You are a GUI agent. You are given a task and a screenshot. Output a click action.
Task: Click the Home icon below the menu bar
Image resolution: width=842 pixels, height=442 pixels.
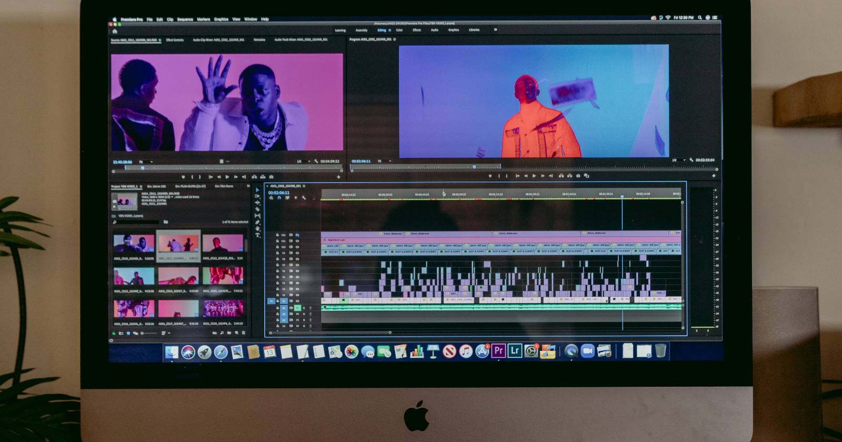point(115,31)
